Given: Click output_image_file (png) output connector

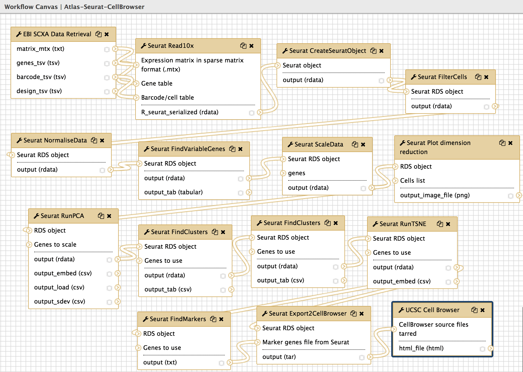Looking at the screenshot, I should 518,195.
